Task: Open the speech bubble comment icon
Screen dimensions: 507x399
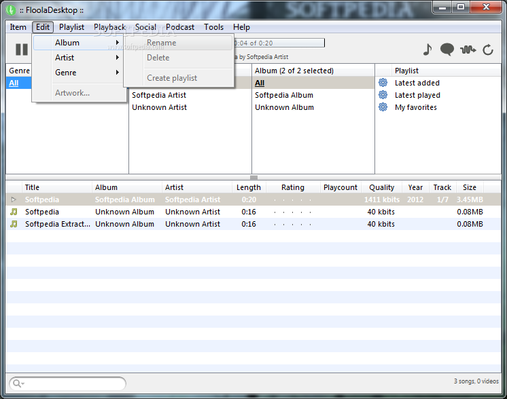Action: pos(447,50)
